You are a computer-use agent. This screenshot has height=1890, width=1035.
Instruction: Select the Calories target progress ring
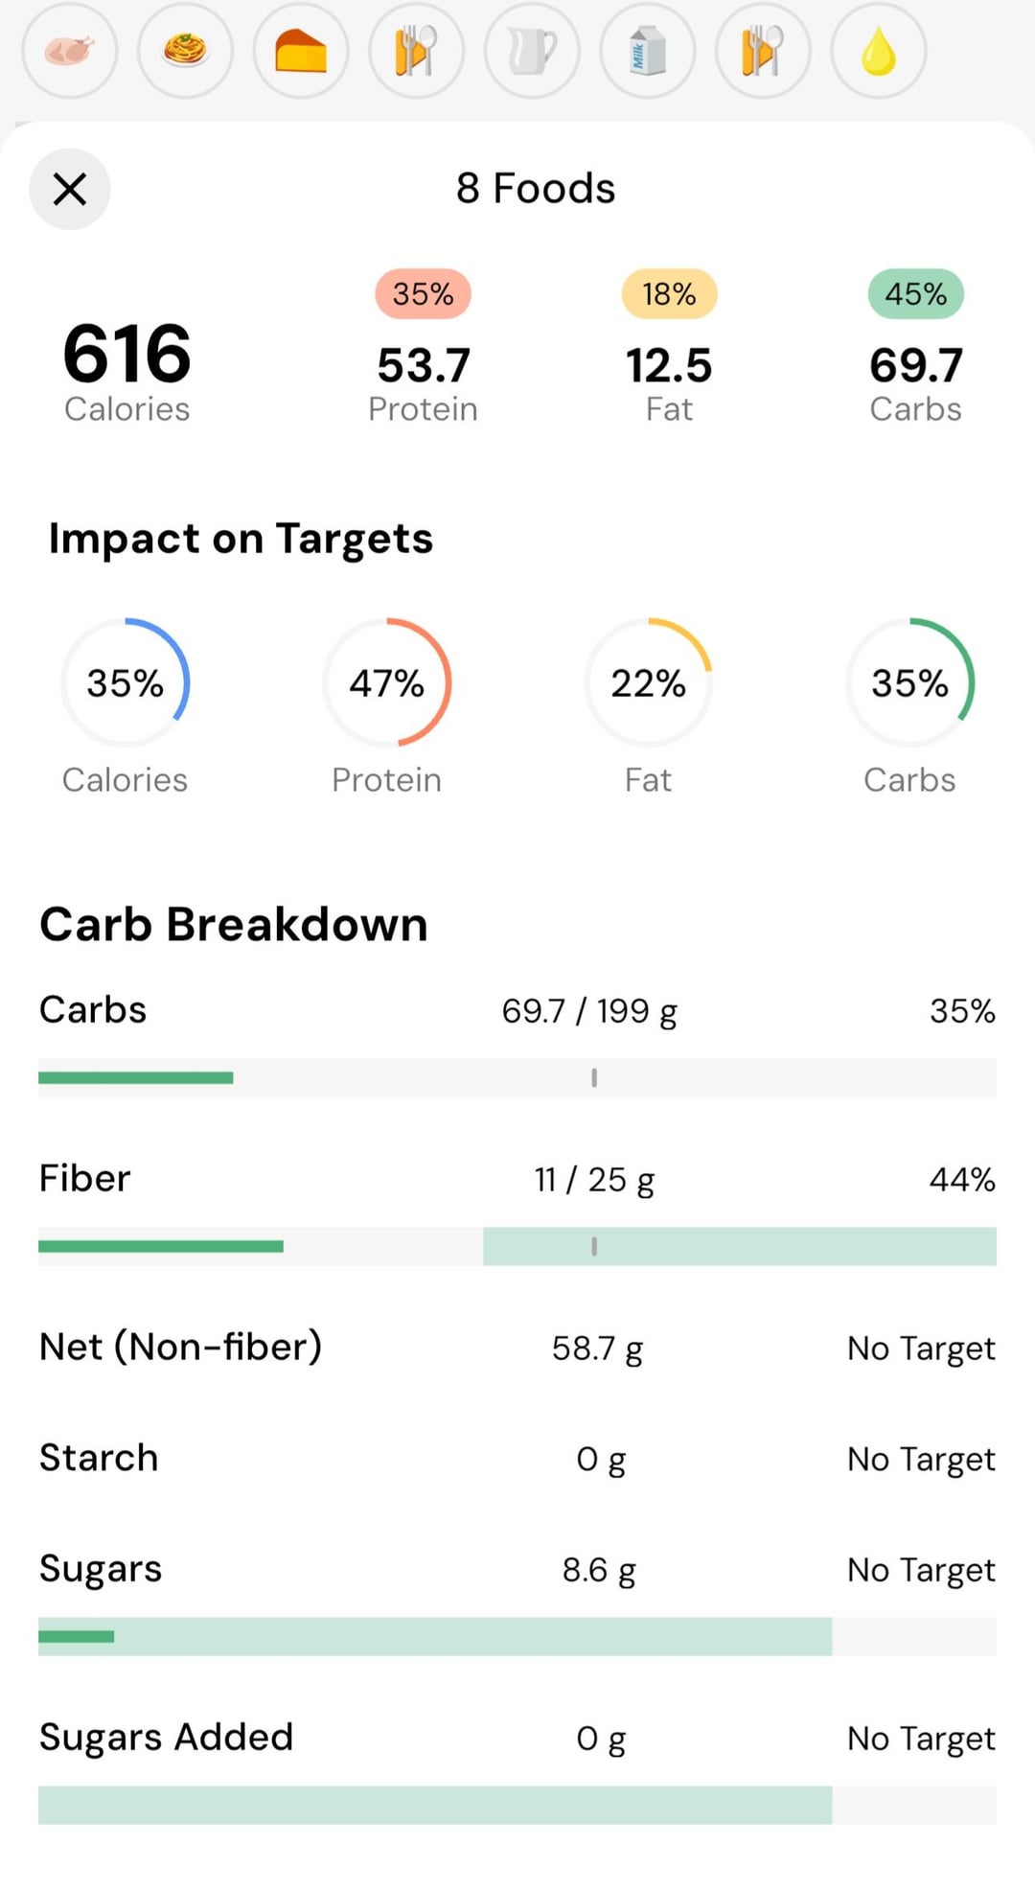tap(125, 682)
